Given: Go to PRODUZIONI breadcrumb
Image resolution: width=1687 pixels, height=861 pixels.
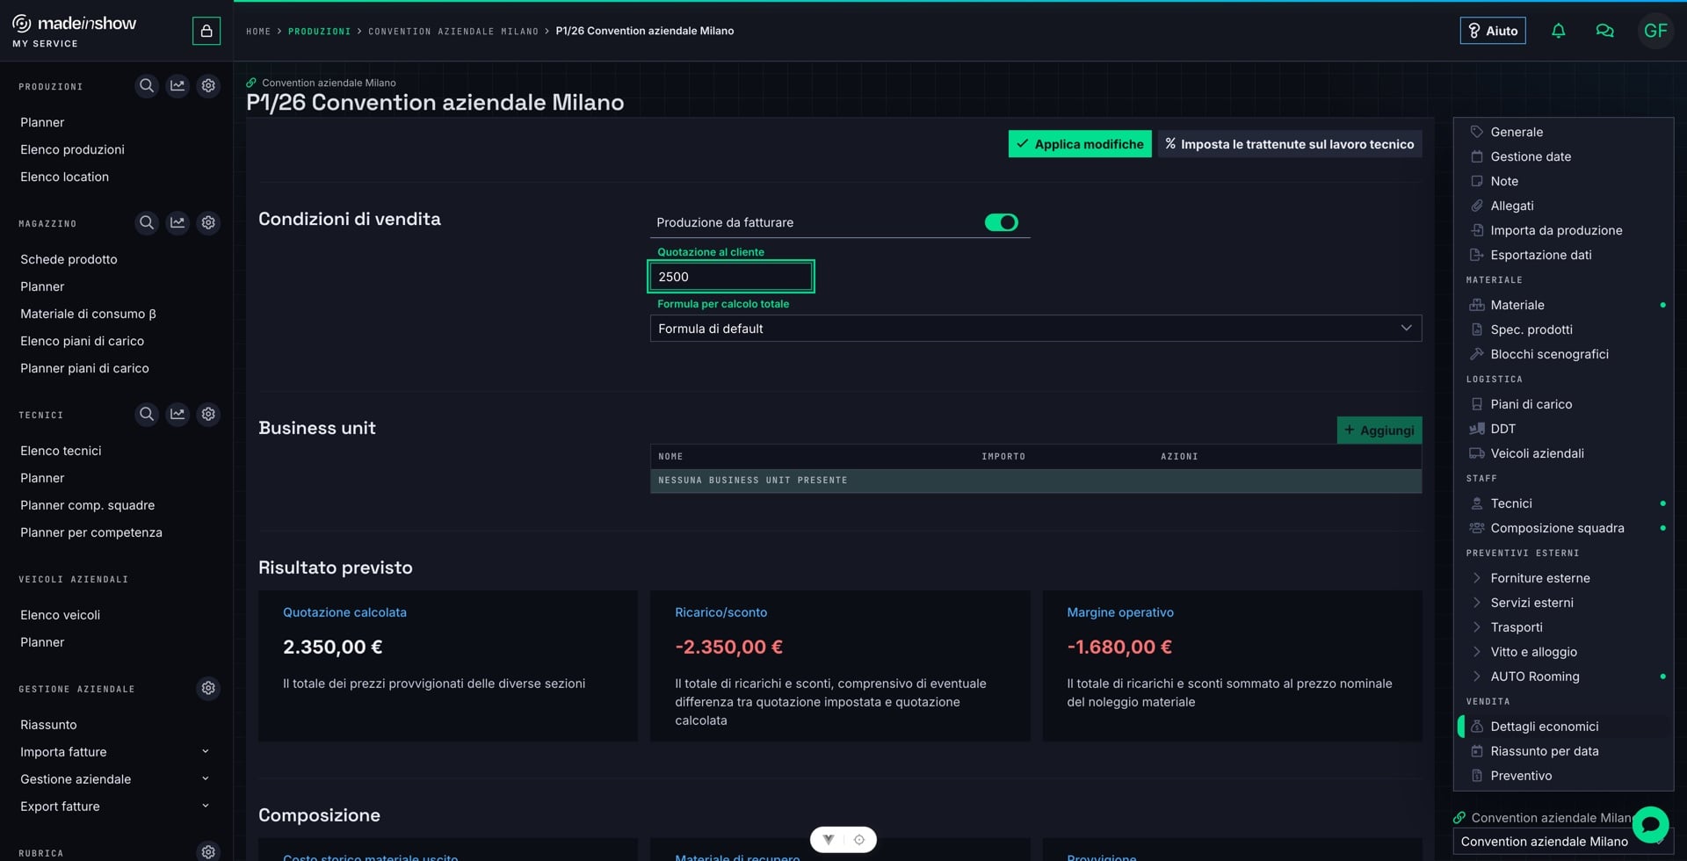Looking at the screenshot, I should tap(319, 32).
